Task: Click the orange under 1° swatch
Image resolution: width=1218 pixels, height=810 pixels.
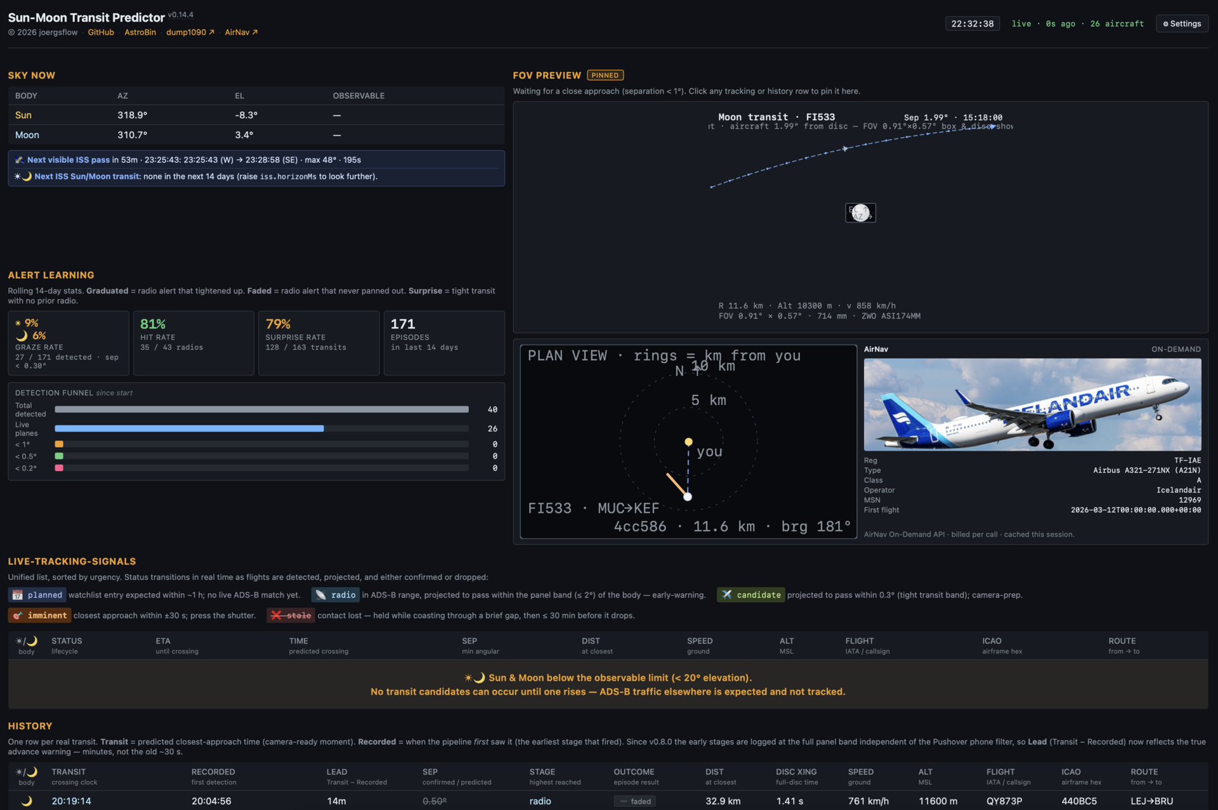Action: 59,444
